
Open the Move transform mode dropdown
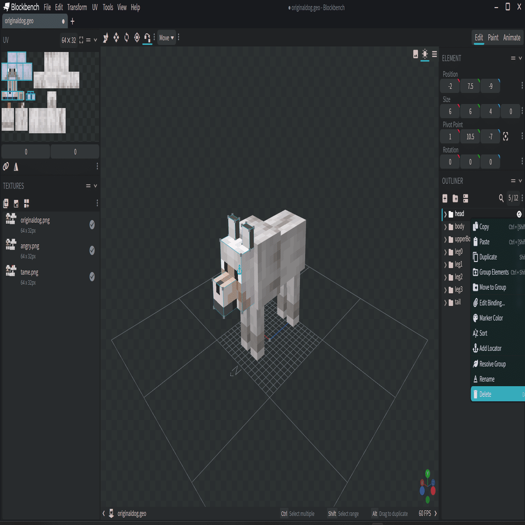click(x=167, y=38)
